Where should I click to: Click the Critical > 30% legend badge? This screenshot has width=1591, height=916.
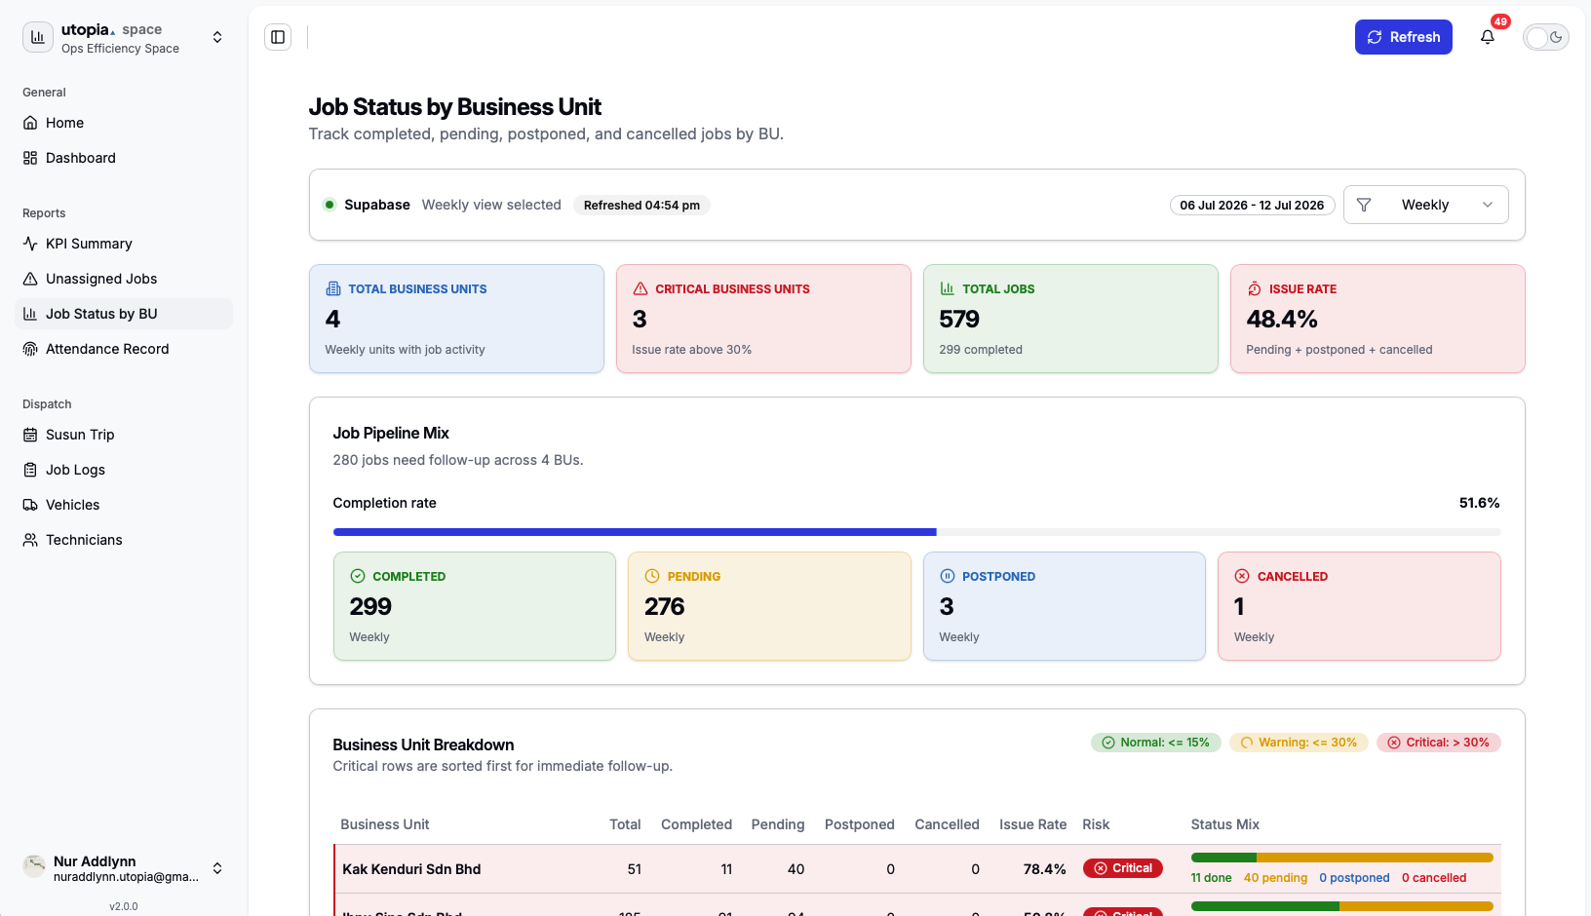tap(1439, 743)
